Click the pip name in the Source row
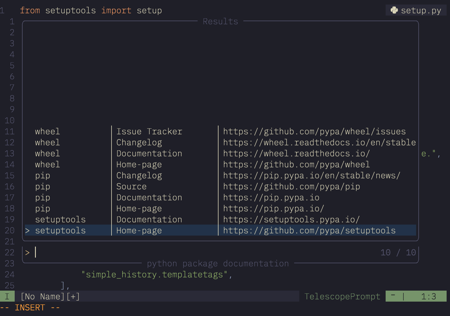This screenshot has width=450, height=316. [43, 187]
